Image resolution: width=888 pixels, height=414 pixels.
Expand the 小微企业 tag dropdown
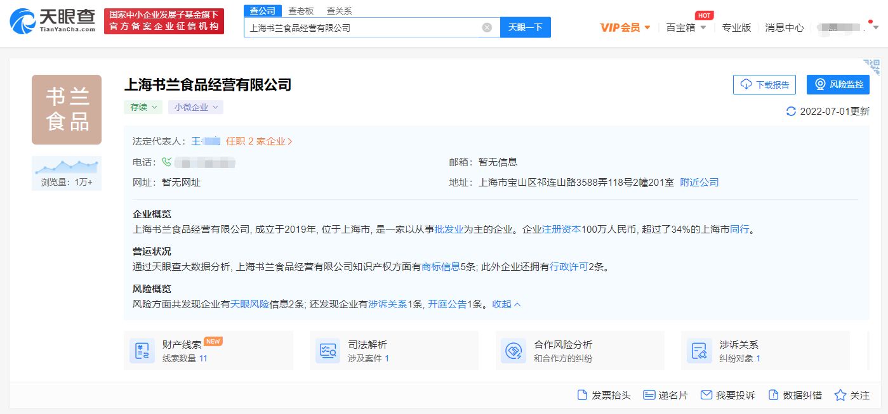196,107
